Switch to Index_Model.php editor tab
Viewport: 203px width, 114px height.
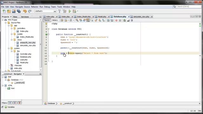coord(84,16)
